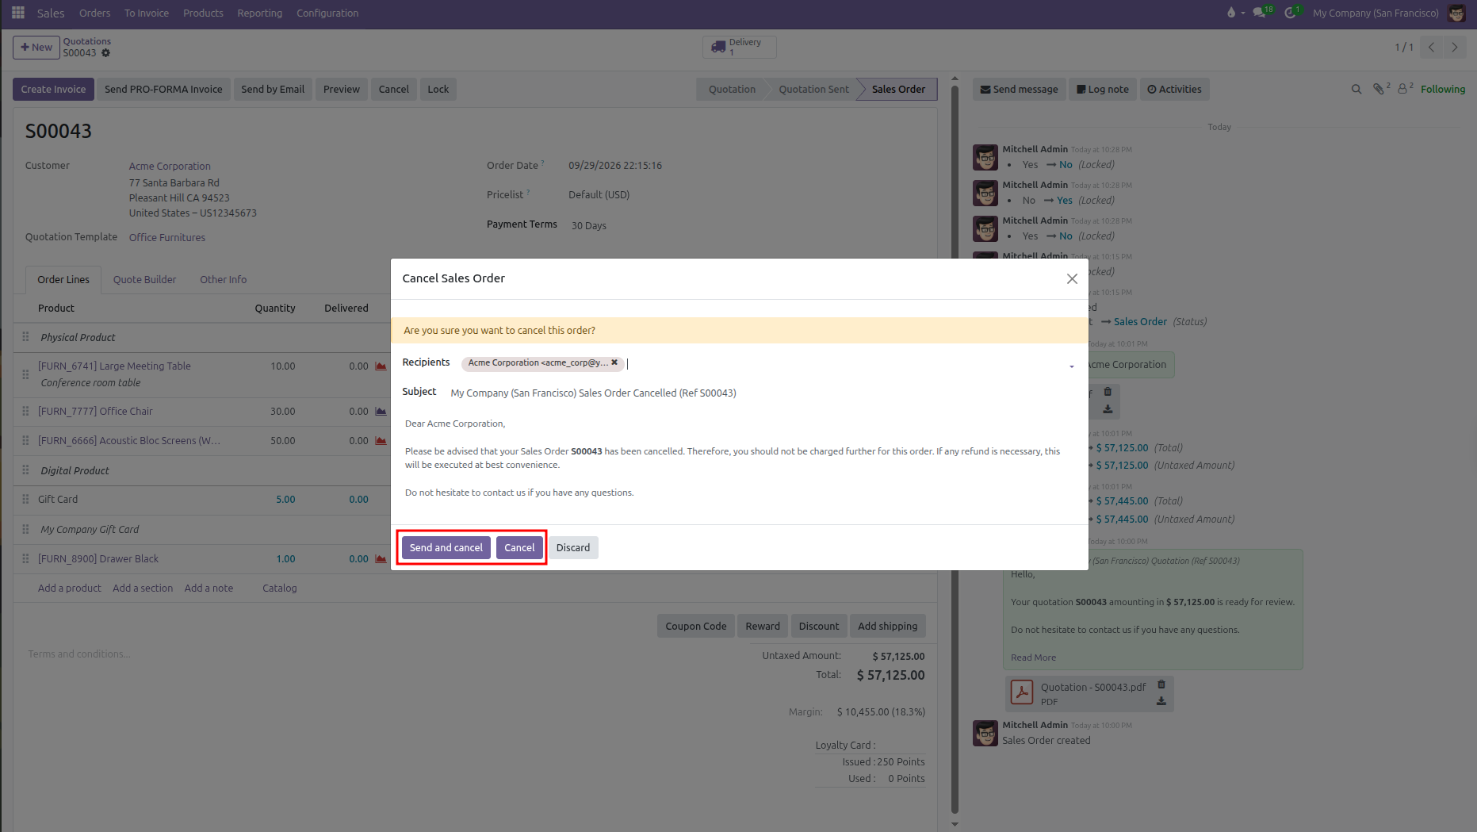Open the Reporting menu
This screenshot has height=832, width=1477.
pos(259,13)
